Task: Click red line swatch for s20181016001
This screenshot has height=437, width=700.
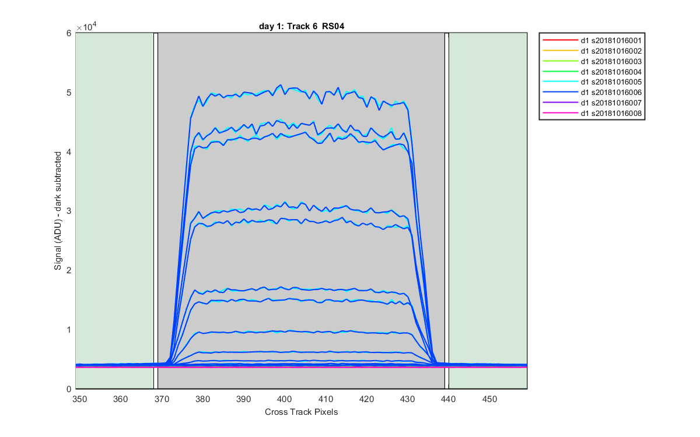Action: pos(560,40)
